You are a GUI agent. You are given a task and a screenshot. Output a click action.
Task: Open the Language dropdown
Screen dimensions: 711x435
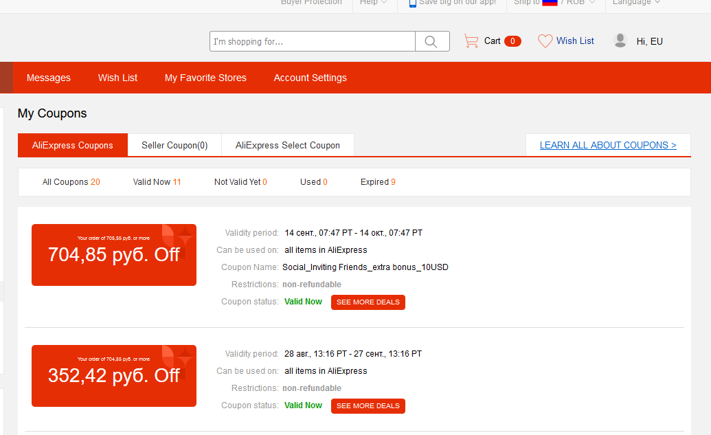(636, 3)
